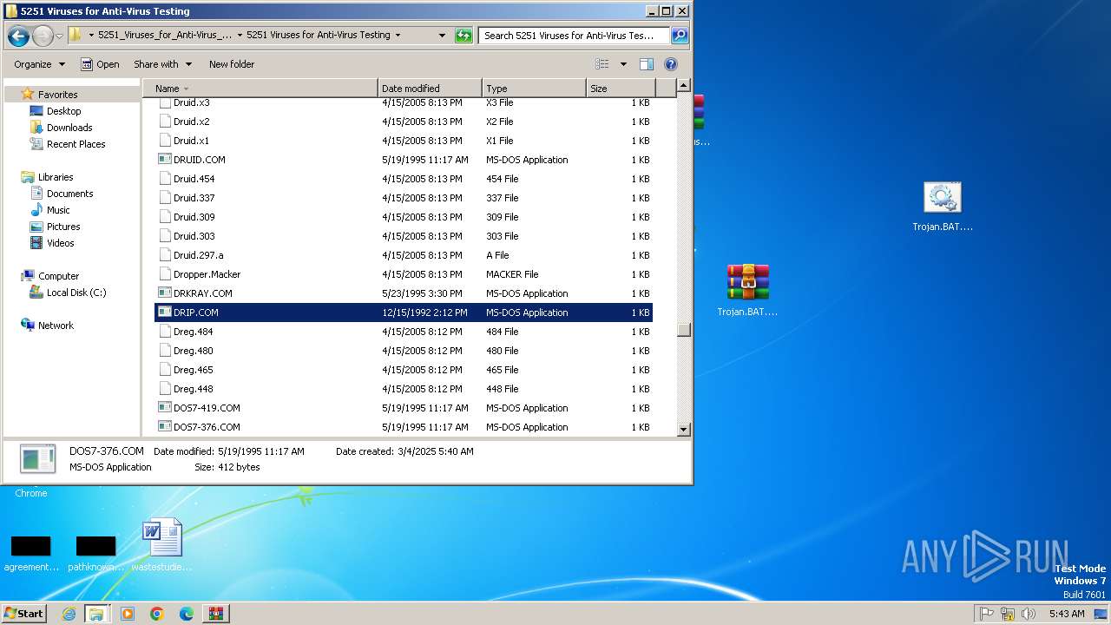Expand the 5251 Viruses breadcrumb arrow
Image resolution: width=1111 pixels, height=625 pixels.
(398, 36)
